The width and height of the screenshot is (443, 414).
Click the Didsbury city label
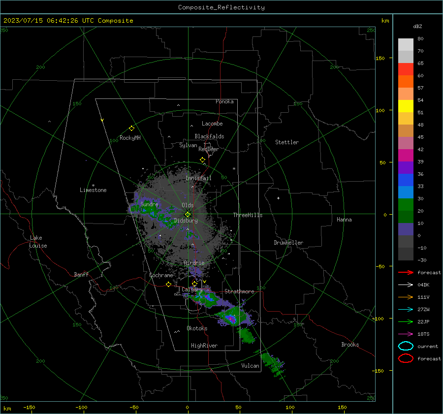pyautogui.click(x=186, y=221)
